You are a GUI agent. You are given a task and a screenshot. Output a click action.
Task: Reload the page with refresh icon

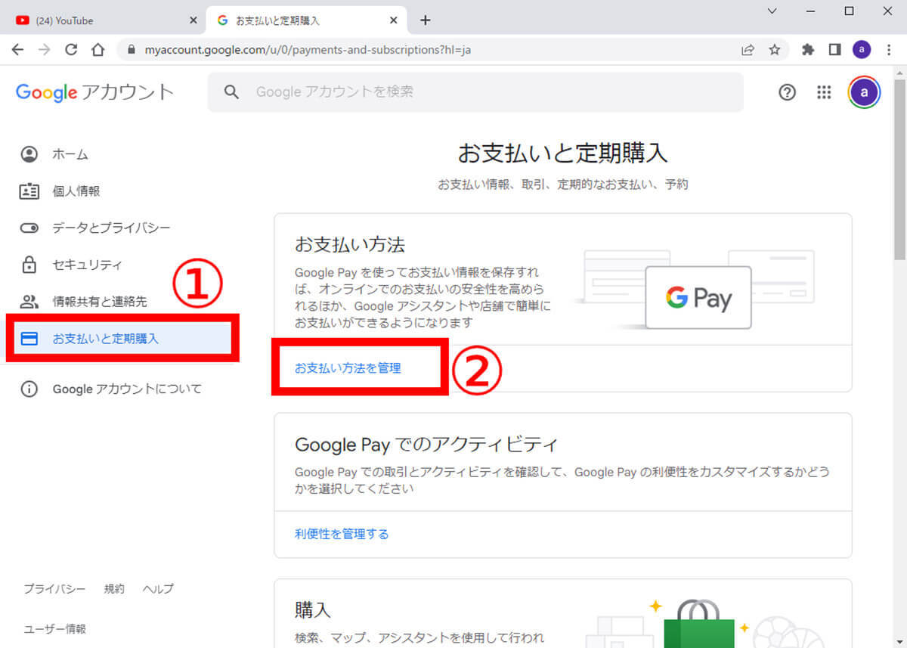click(x=71, y=50)
